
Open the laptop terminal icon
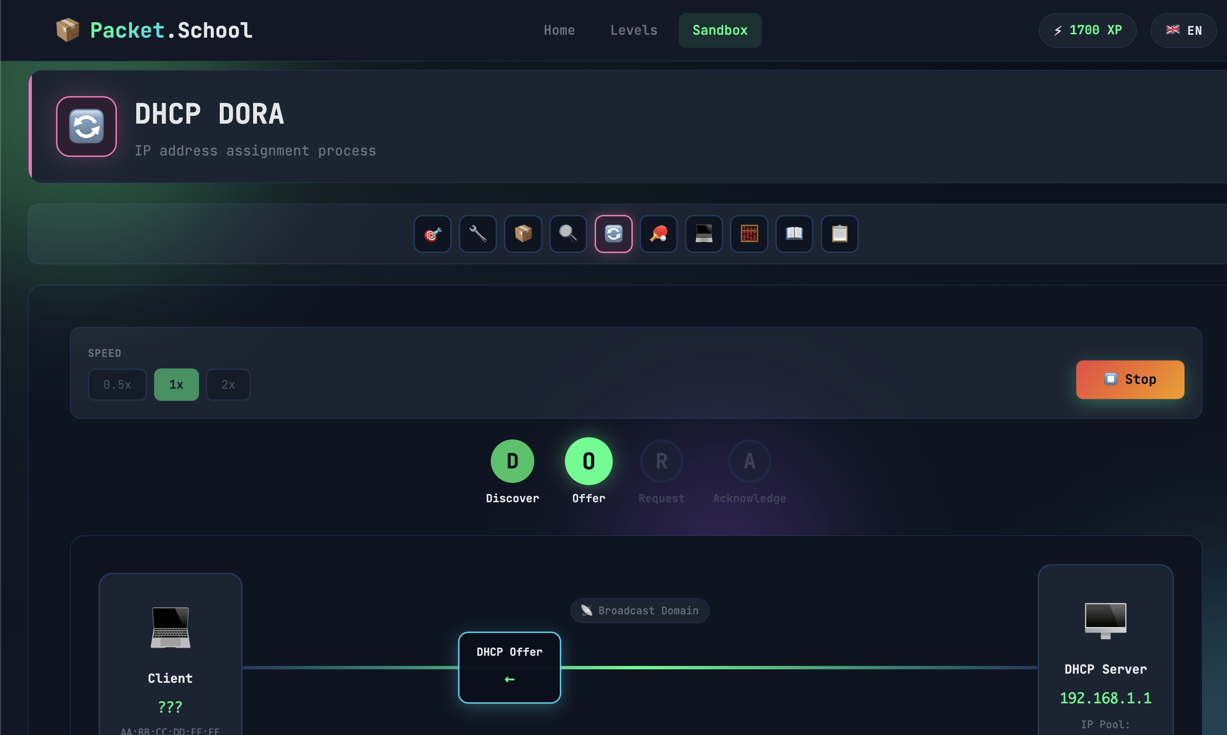703,234
